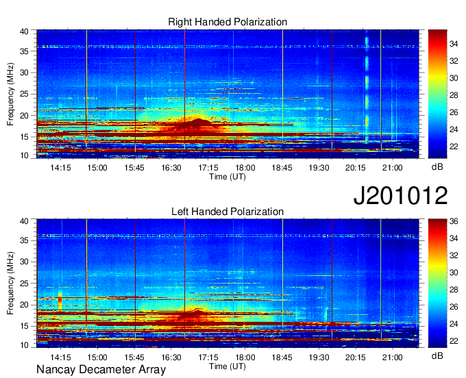This screenshot has width=466, height=378.
Task: Click the "14:15" time tick on the Right Handed plot
Action: [60, 168]
